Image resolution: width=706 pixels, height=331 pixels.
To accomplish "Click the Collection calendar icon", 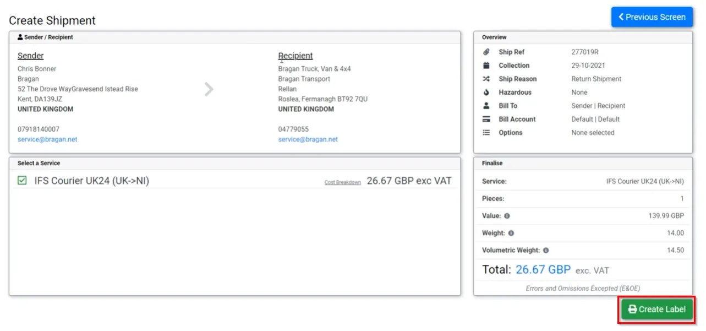I will pos(486,66).
